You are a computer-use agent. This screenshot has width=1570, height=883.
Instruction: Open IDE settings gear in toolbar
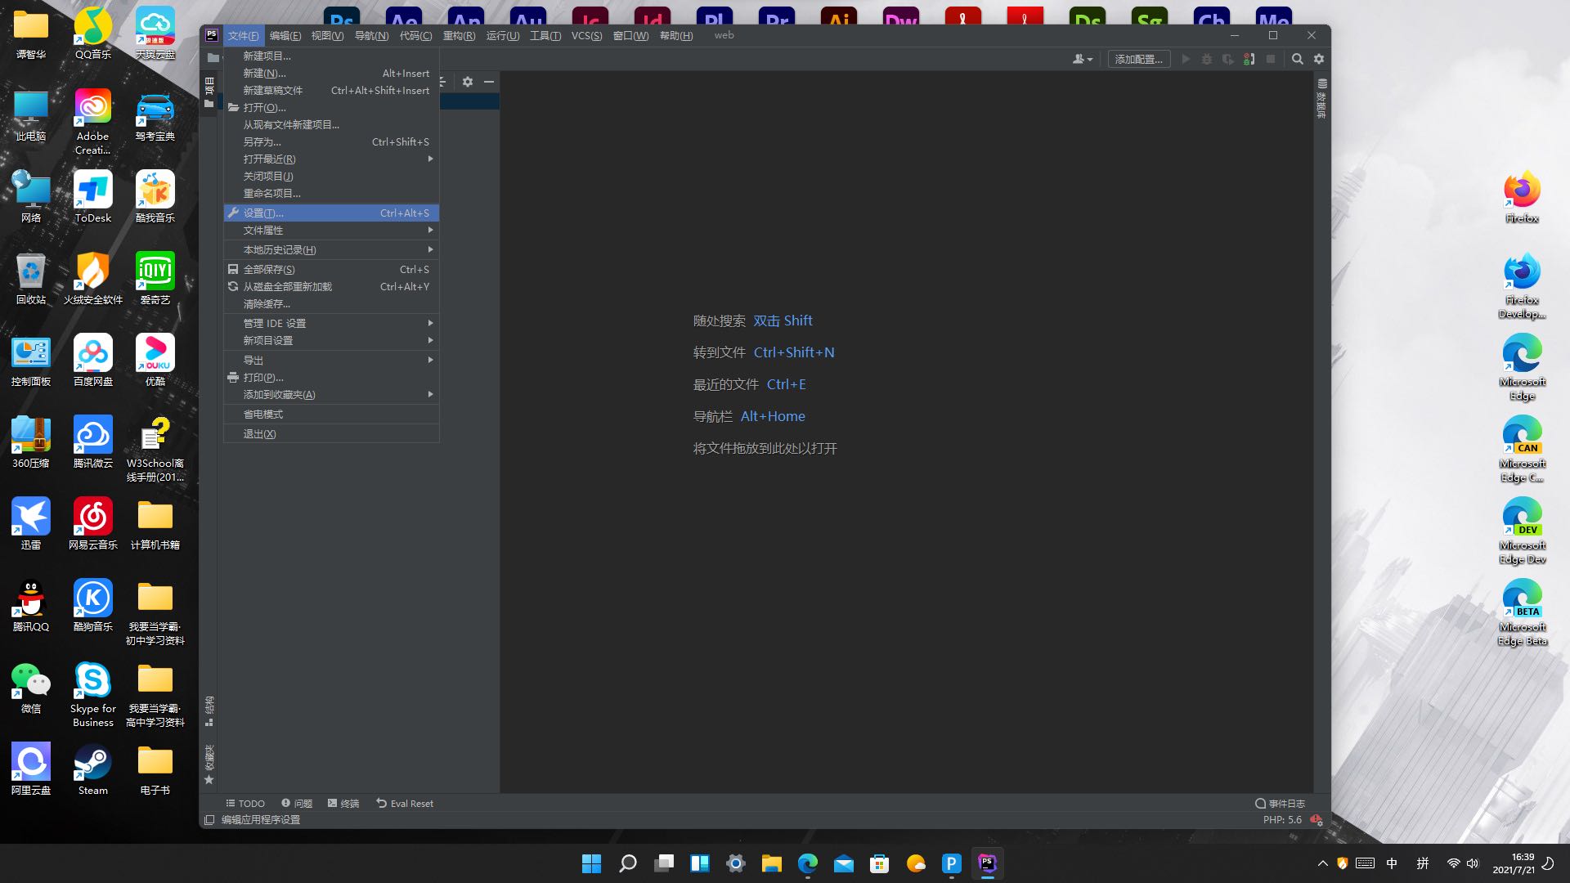(x=1319, y=59)
